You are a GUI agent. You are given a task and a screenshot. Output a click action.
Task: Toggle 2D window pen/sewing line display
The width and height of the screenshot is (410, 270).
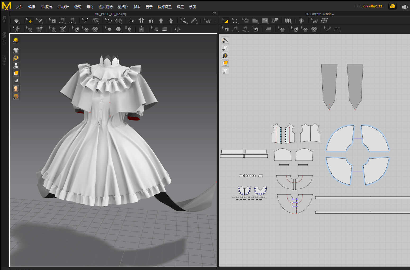pyautogui.click(x=225, y=40)
